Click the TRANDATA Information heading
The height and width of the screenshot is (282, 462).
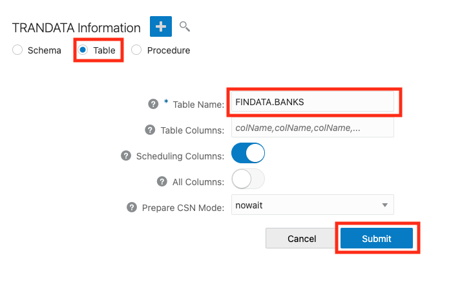[x=76, y=28]
